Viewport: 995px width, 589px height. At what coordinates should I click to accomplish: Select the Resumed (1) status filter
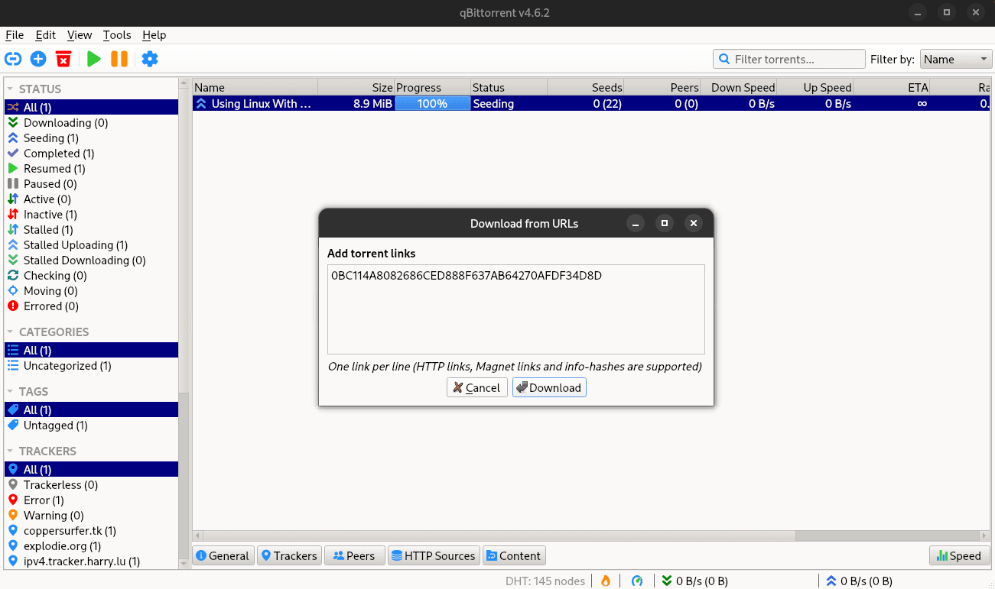(x=91, y=169)
